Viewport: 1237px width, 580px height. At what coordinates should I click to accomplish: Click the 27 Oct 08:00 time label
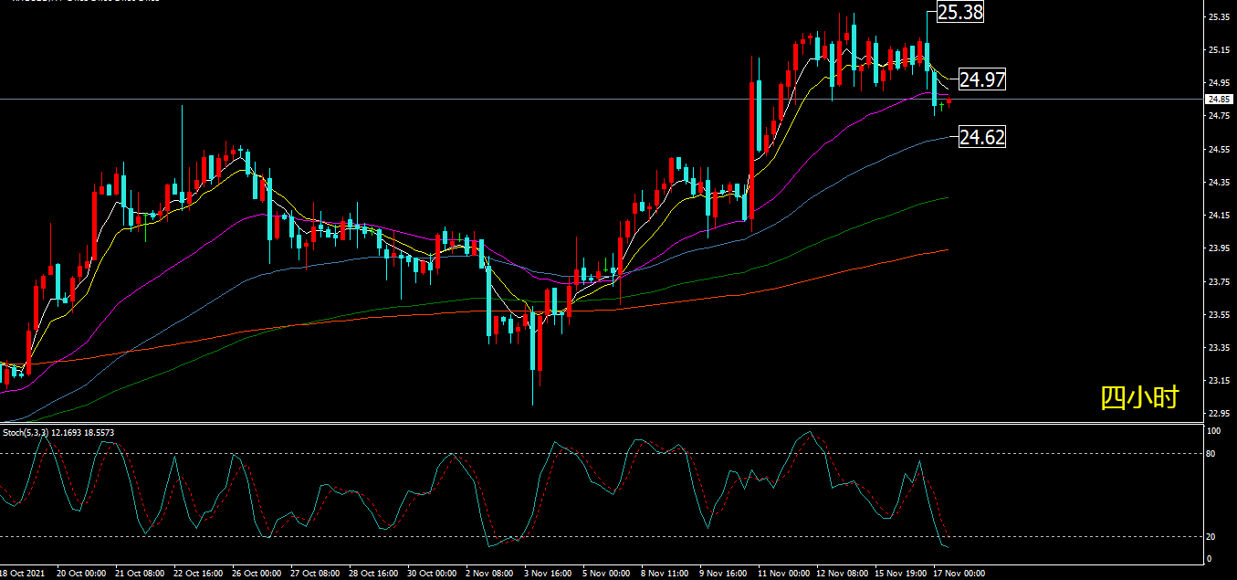click(315, 573)
